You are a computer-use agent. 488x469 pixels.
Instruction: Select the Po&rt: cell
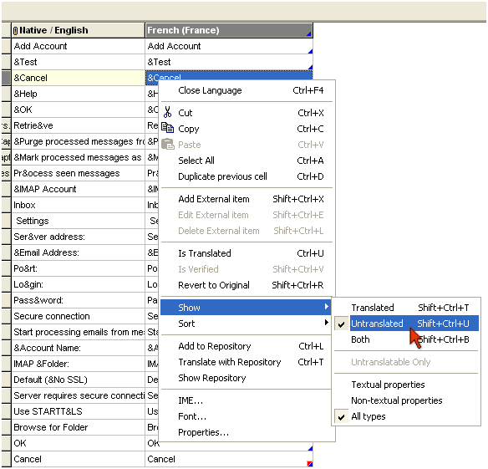78,268
